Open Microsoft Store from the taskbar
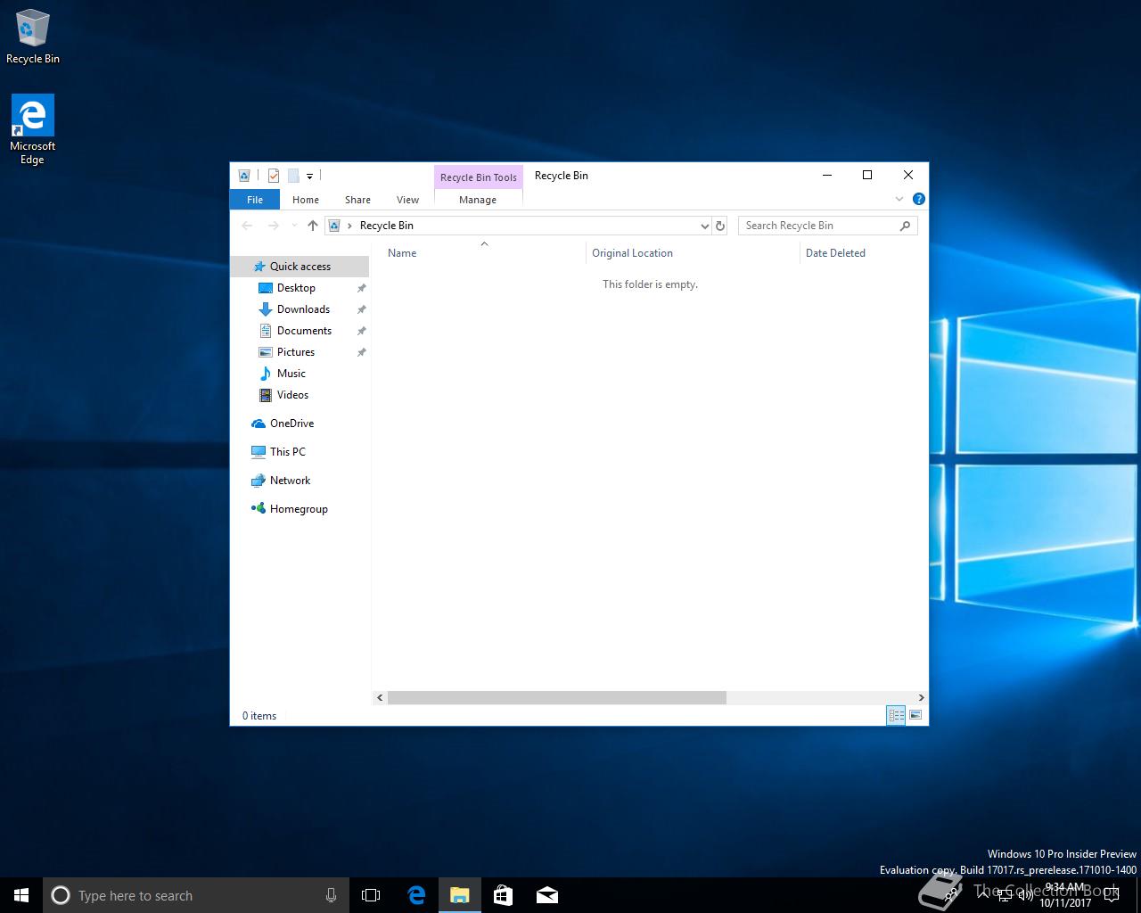This screenshot has height=913, width=1141. [503, 895]
